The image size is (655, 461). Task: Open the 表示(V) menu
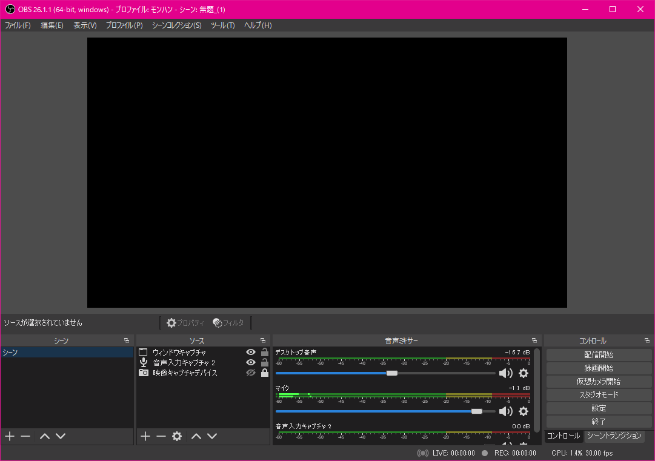click(x=85, y=25)
